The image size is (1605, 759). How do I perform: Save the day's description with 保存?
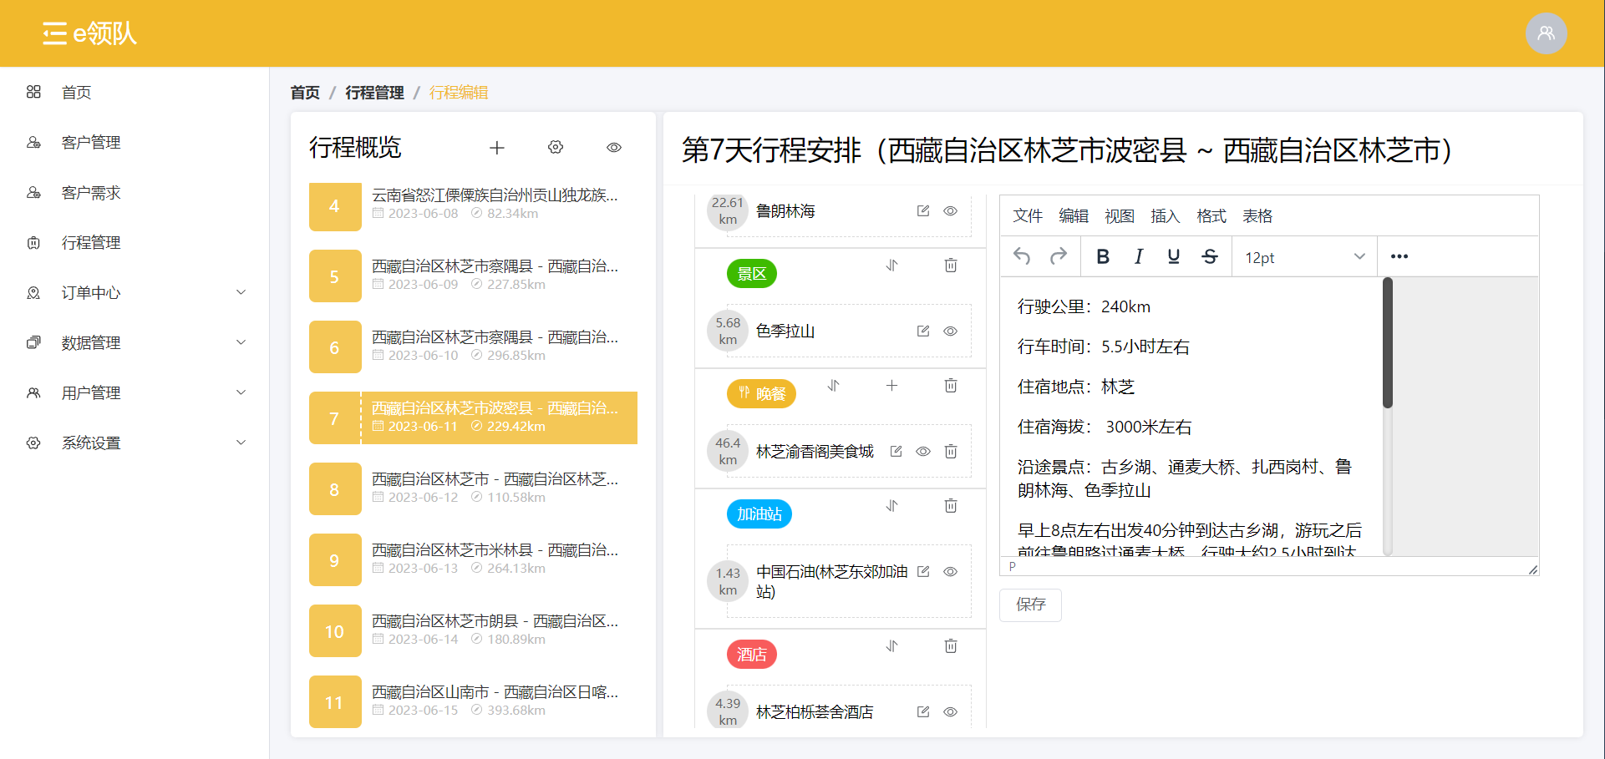pos(1031,605)
